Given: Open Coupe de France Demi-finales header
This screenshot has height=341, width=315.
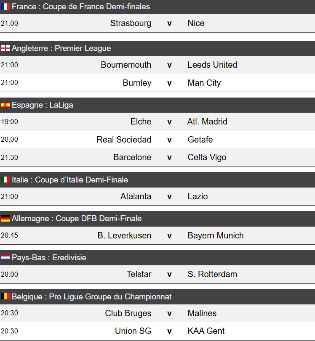Looking at the screenshot, I should [x=81, y=7].
